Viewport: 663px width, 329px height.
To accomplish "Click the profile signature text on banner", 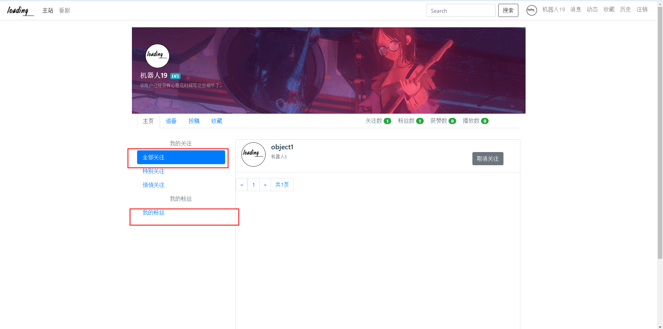I will [x=181, y=85].
